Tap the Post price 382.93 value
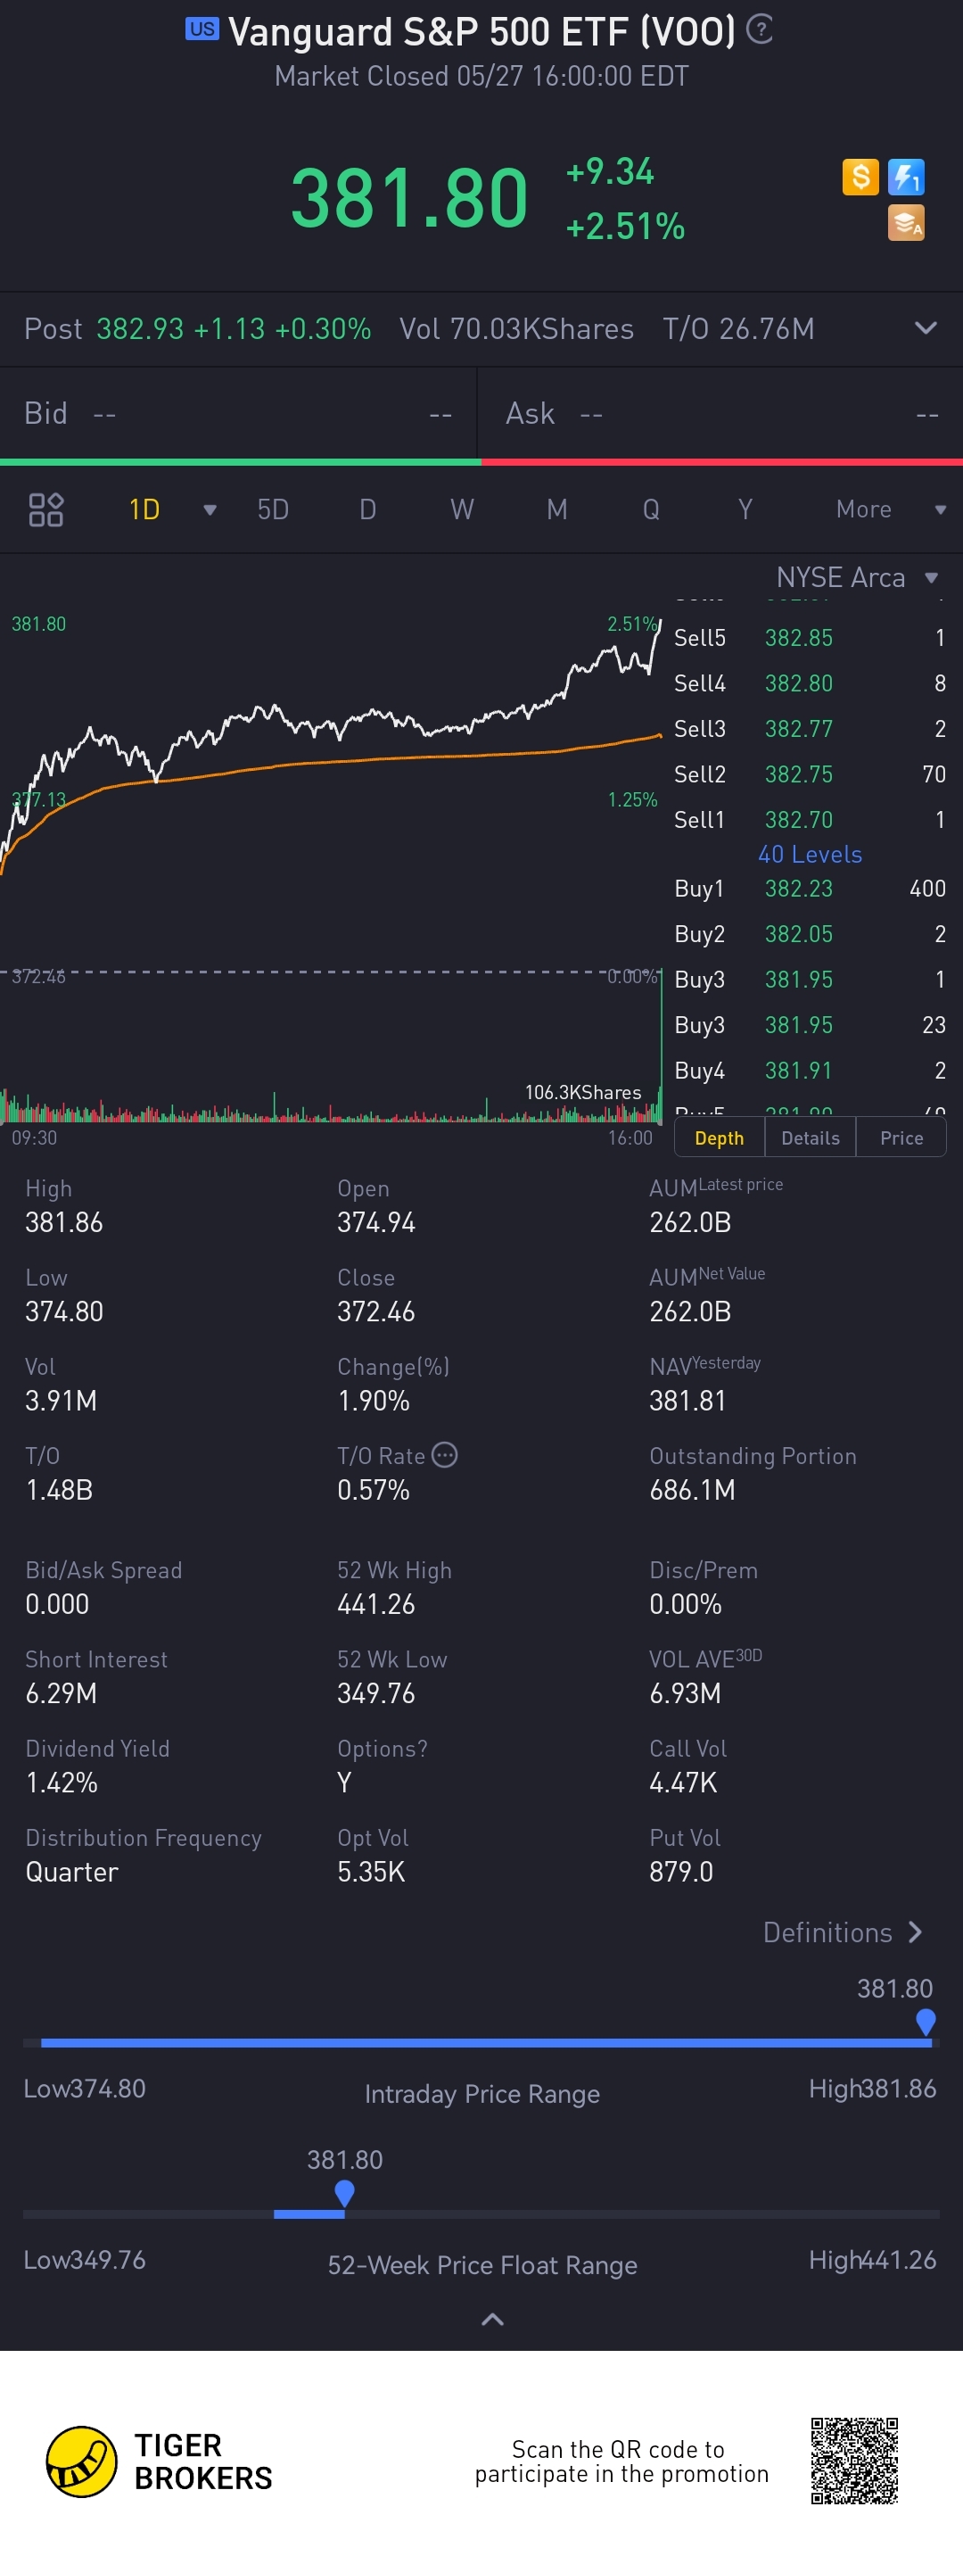Screen dimensions: 963x2573 click(x=140, y=328)
